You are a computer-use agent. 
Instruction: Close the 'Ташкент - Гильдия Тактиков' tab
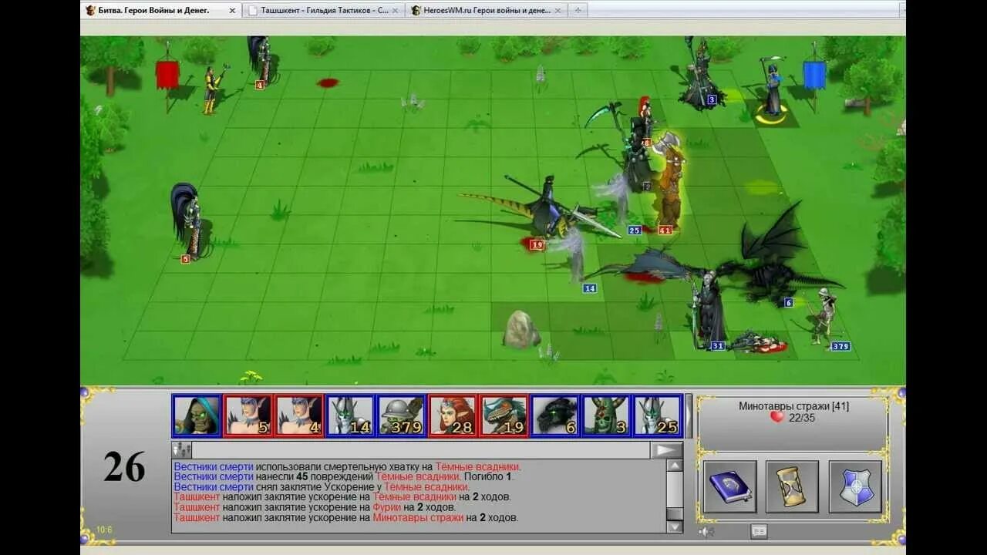click(395, 11)
